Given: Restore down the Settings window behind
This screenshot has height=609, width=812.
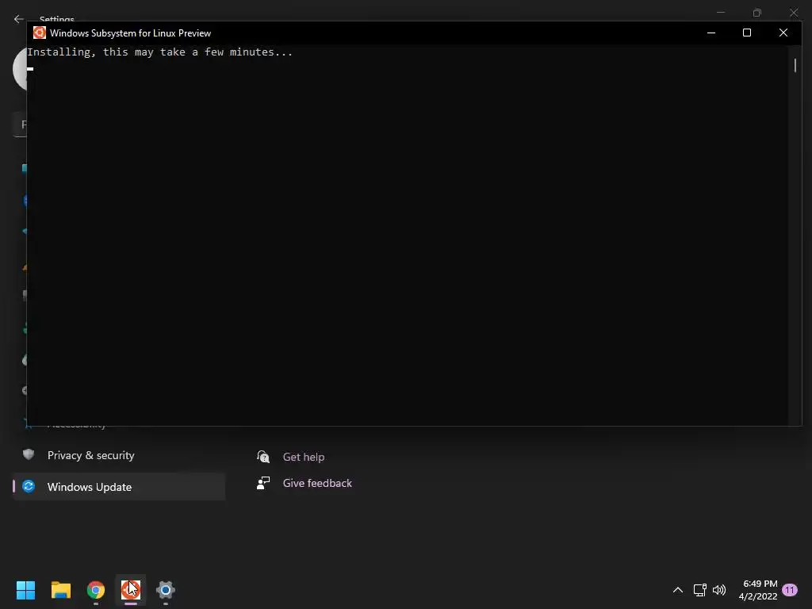Looking at the screenshot, I should (757, 13).
